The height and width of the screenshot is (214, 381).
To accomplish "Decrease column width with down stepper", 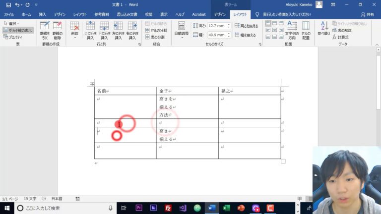I will pyautogui.click(x=229, y=36).
